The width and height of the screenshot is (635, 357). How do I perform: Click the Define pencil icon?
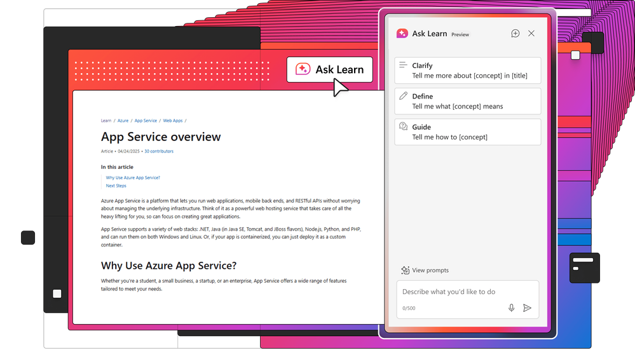[x=403, y=96]
